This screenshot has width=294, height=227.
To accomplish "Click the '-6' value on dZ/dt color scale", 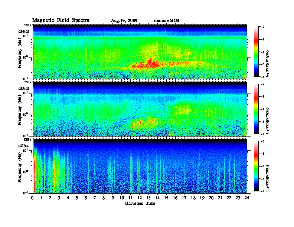I will coord(263,191).
